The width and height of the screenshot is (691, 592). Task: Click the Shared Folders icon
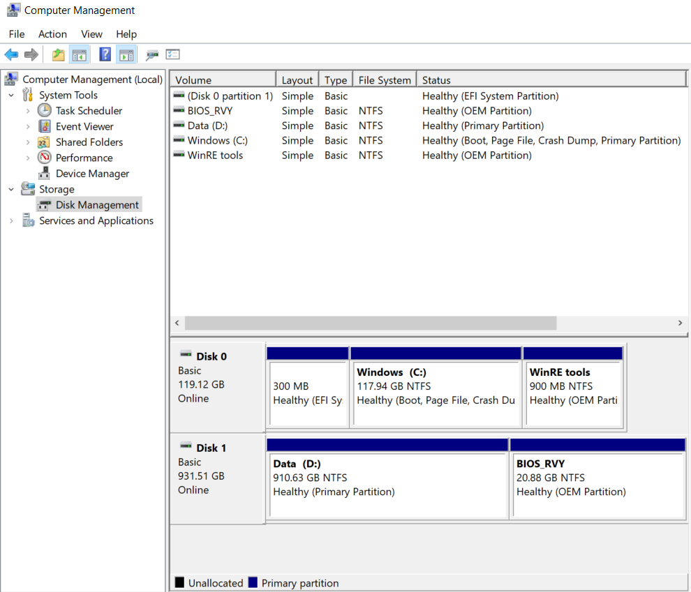coord(44,142)
